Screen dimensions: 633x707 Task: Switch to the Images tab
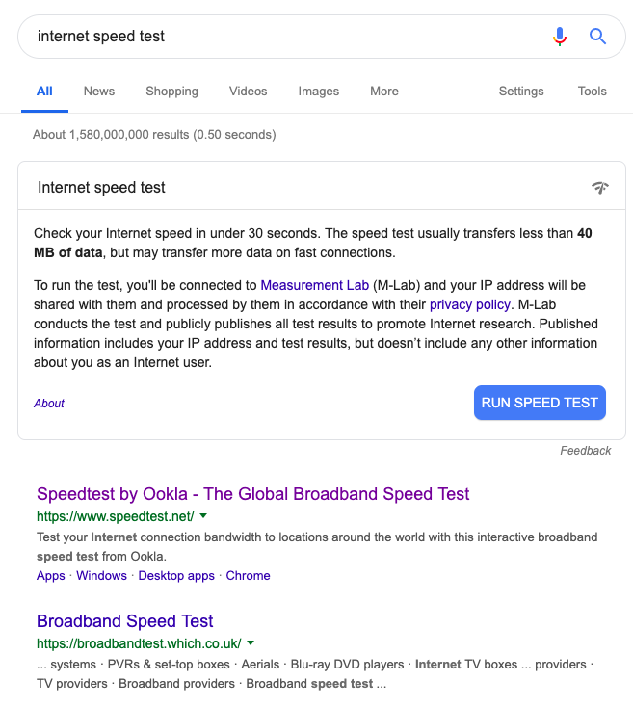(x=318, y=92)
